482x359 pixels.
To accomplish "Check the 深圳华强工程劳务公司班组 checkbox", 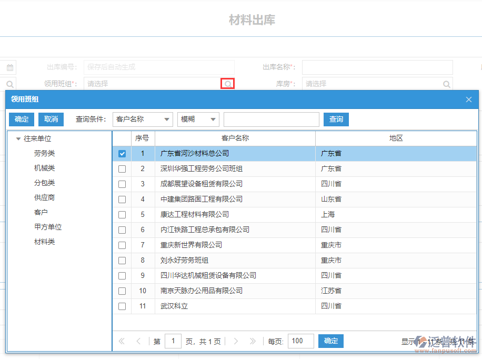I will pyautogui.click(x=122, y=168).
